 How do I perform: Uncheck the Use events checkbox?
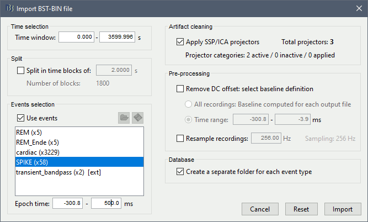pyautogui.click(x=22, y=118)
